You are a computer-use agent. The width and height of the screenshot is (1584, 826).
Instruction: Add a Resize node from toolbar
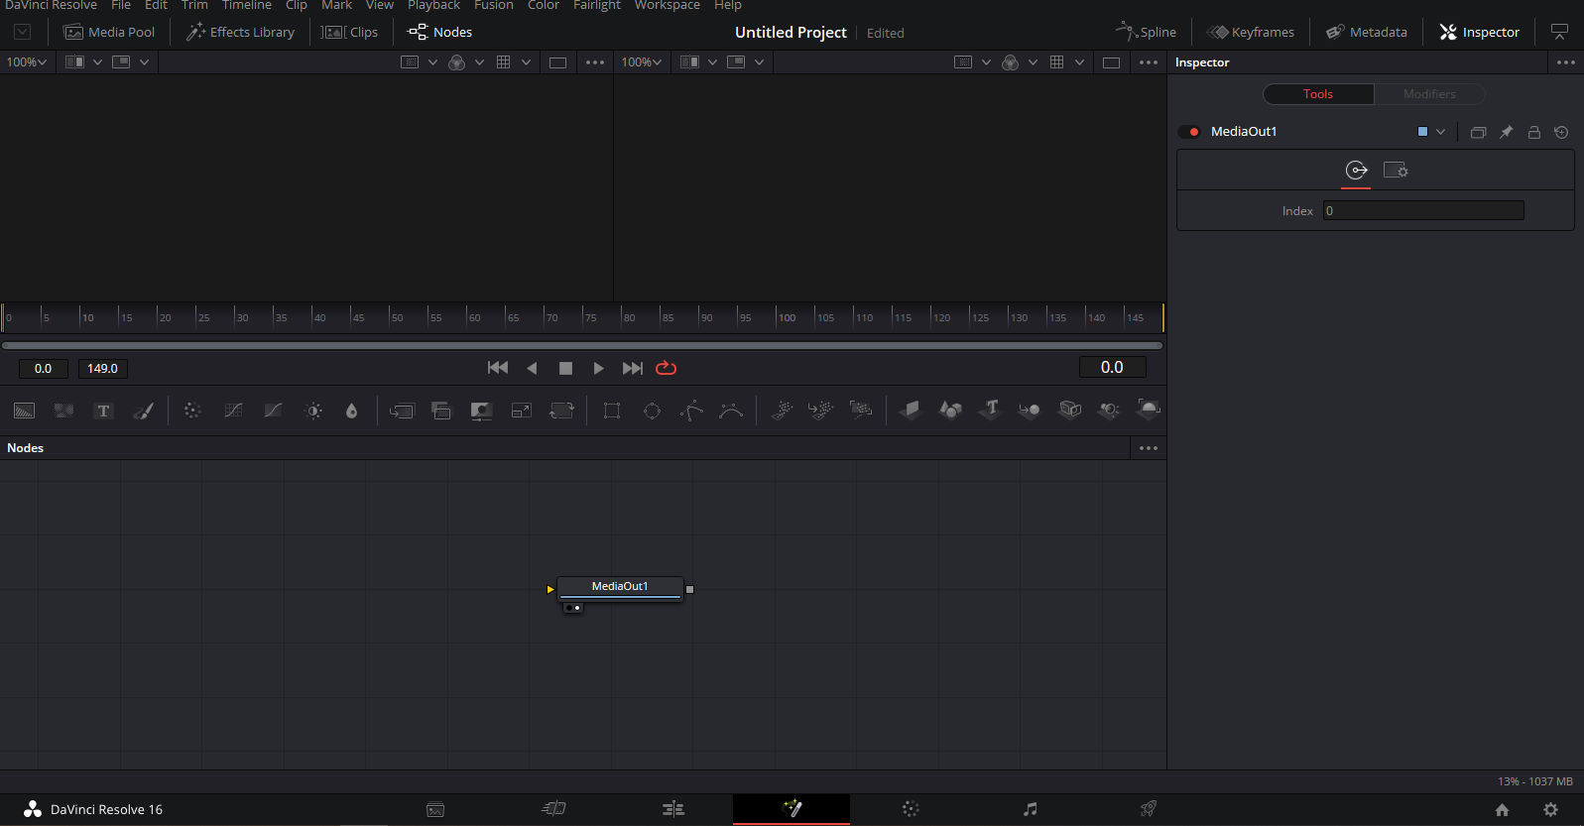coord(522,411)
